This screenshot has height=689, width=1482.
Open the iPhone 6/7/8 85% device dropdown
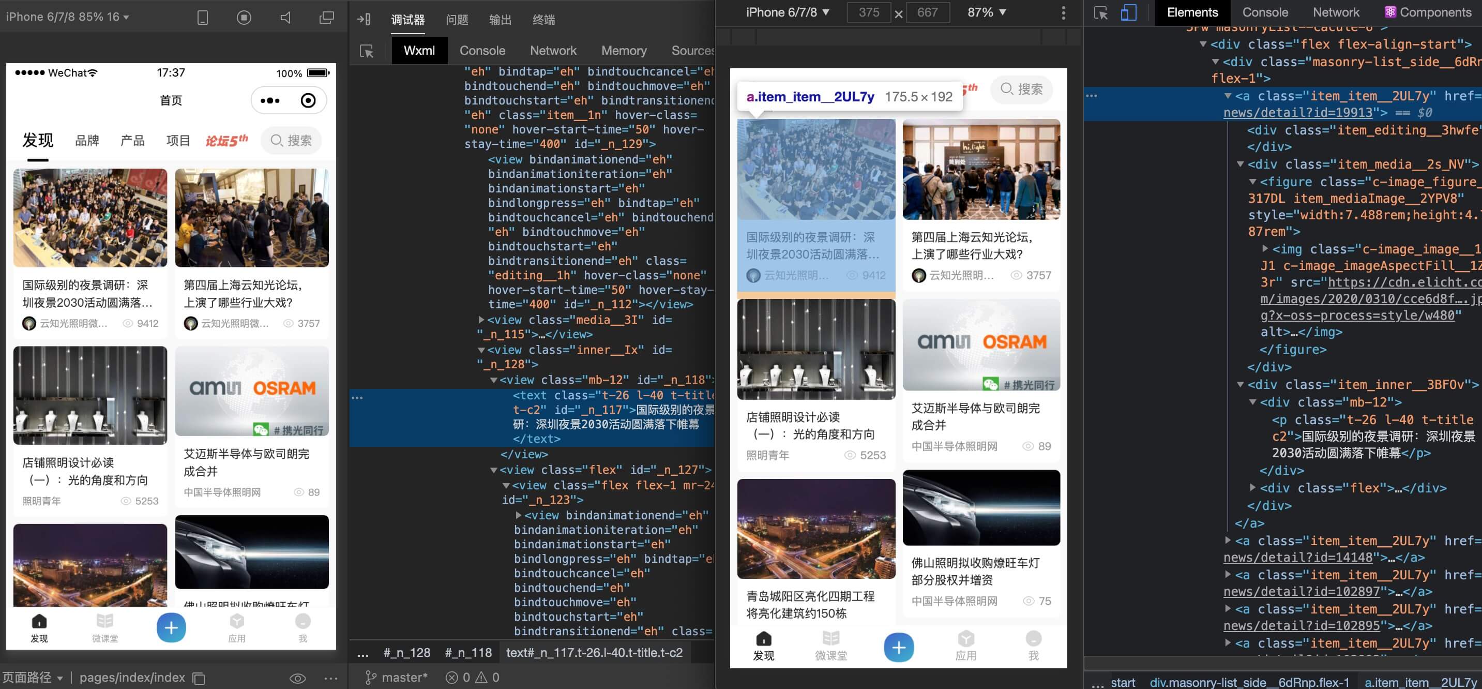click(68, 17)
